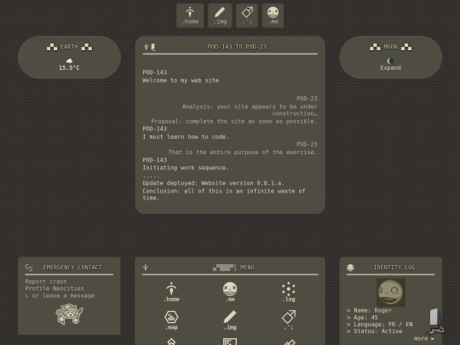Click the diamond-arrow icon in MENU panel
Screen dimensions: 460x345
click(289, 320)
